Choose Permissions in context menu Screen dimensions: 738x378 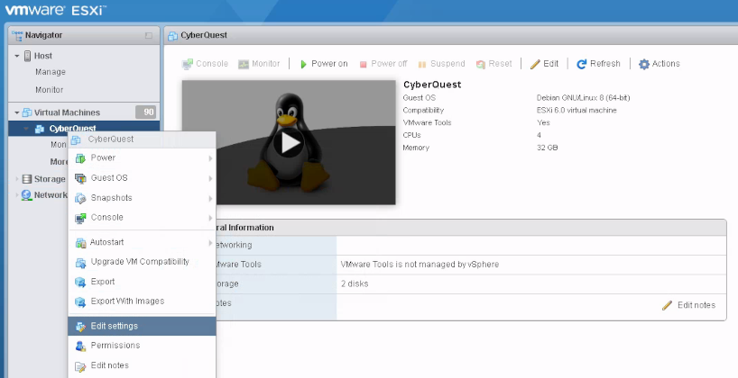point(142,346)
